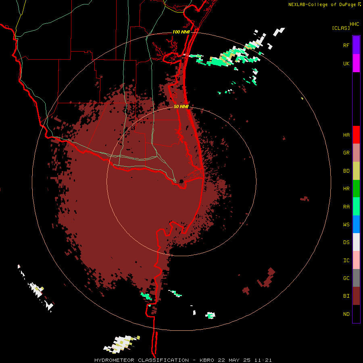Click the RF legend label
The width and height of the screenshot is (363, 363).
[346, 46]
